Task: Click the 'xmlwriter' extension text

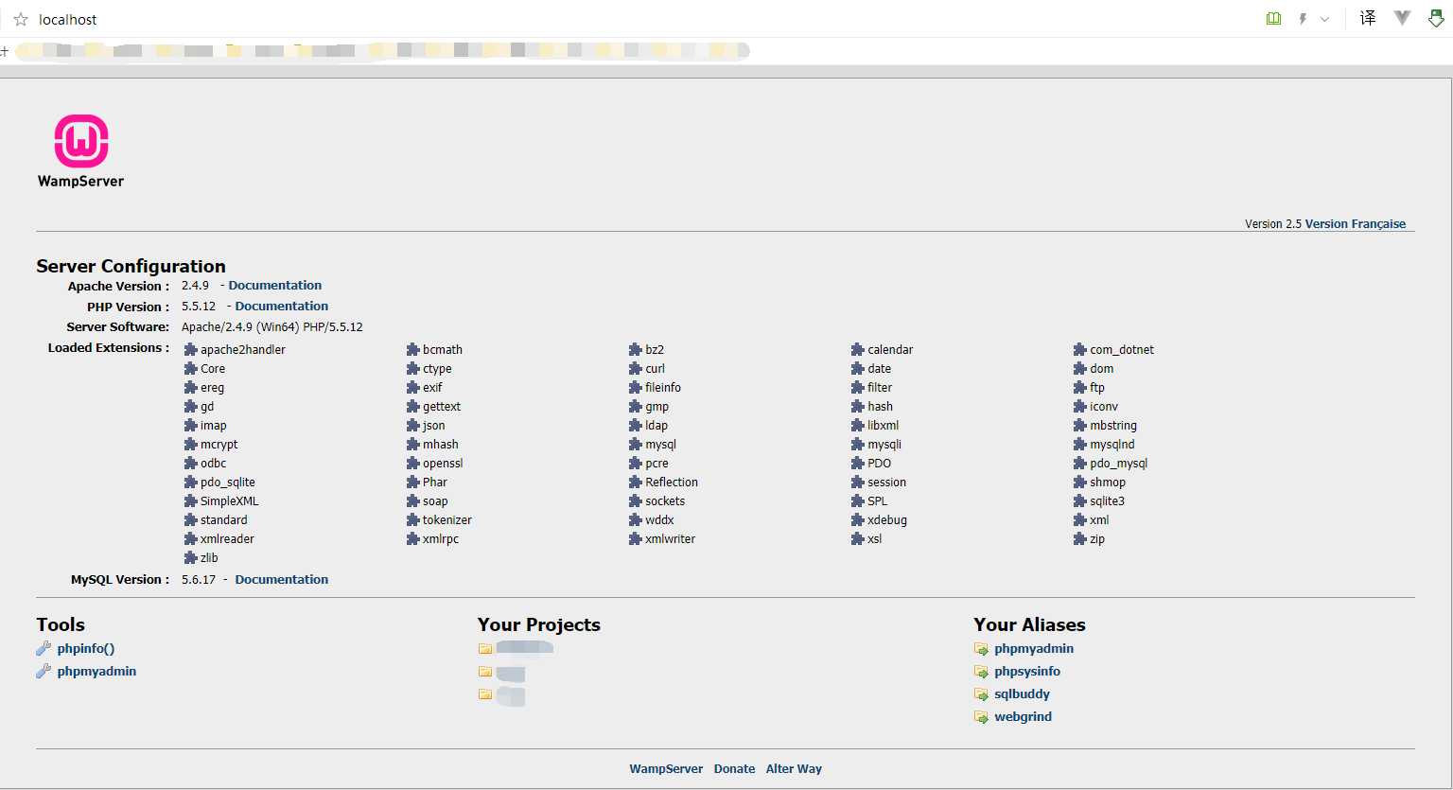Action: (x=670, y=539)
